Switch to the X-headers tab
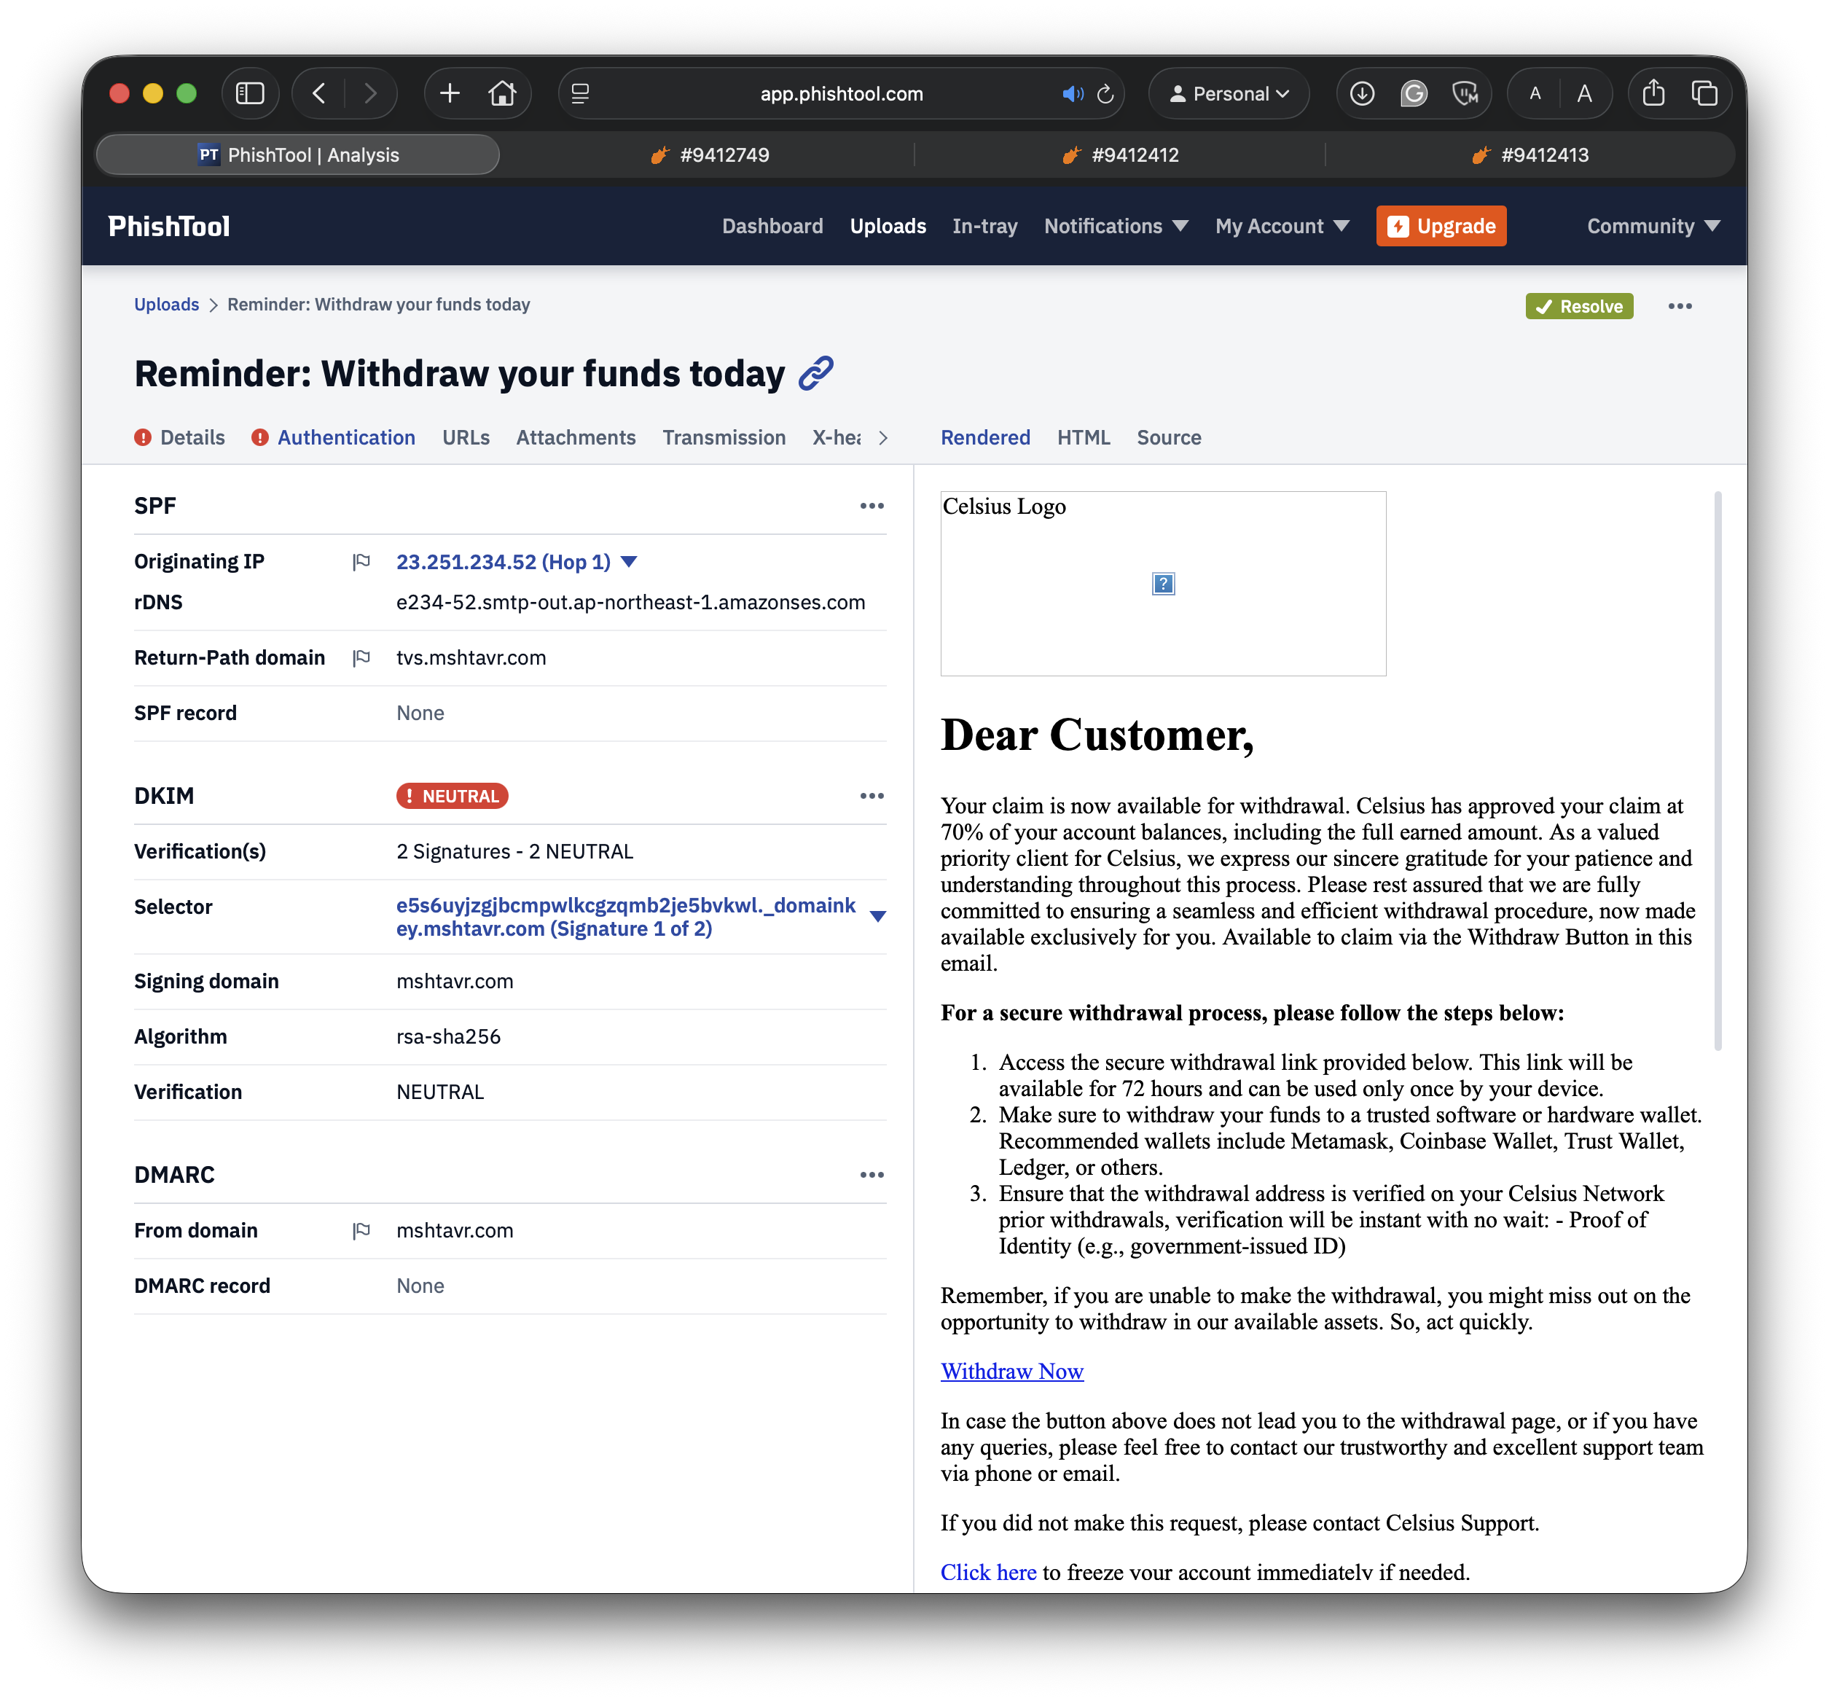The height and width of the screenshot is (1701, 1829). click(837, 438)
